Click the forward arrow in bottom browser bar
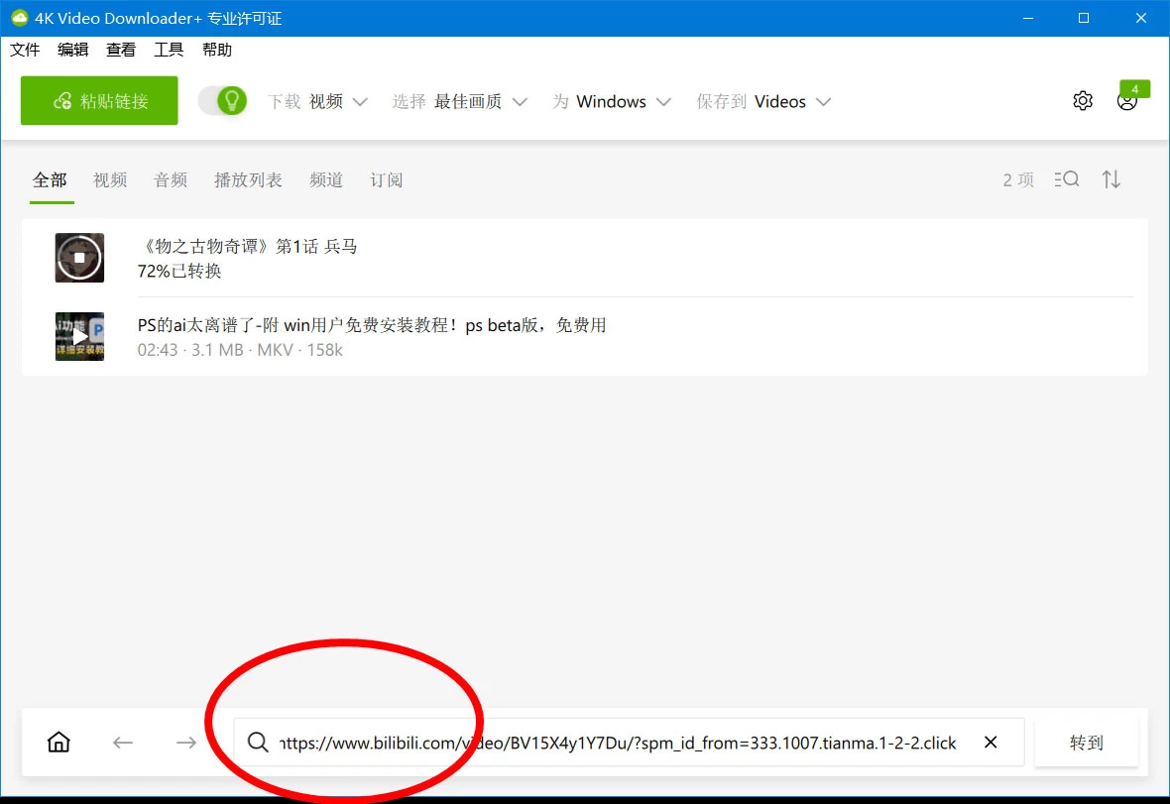The image size is (1170, 804). (x=185, y=742)
